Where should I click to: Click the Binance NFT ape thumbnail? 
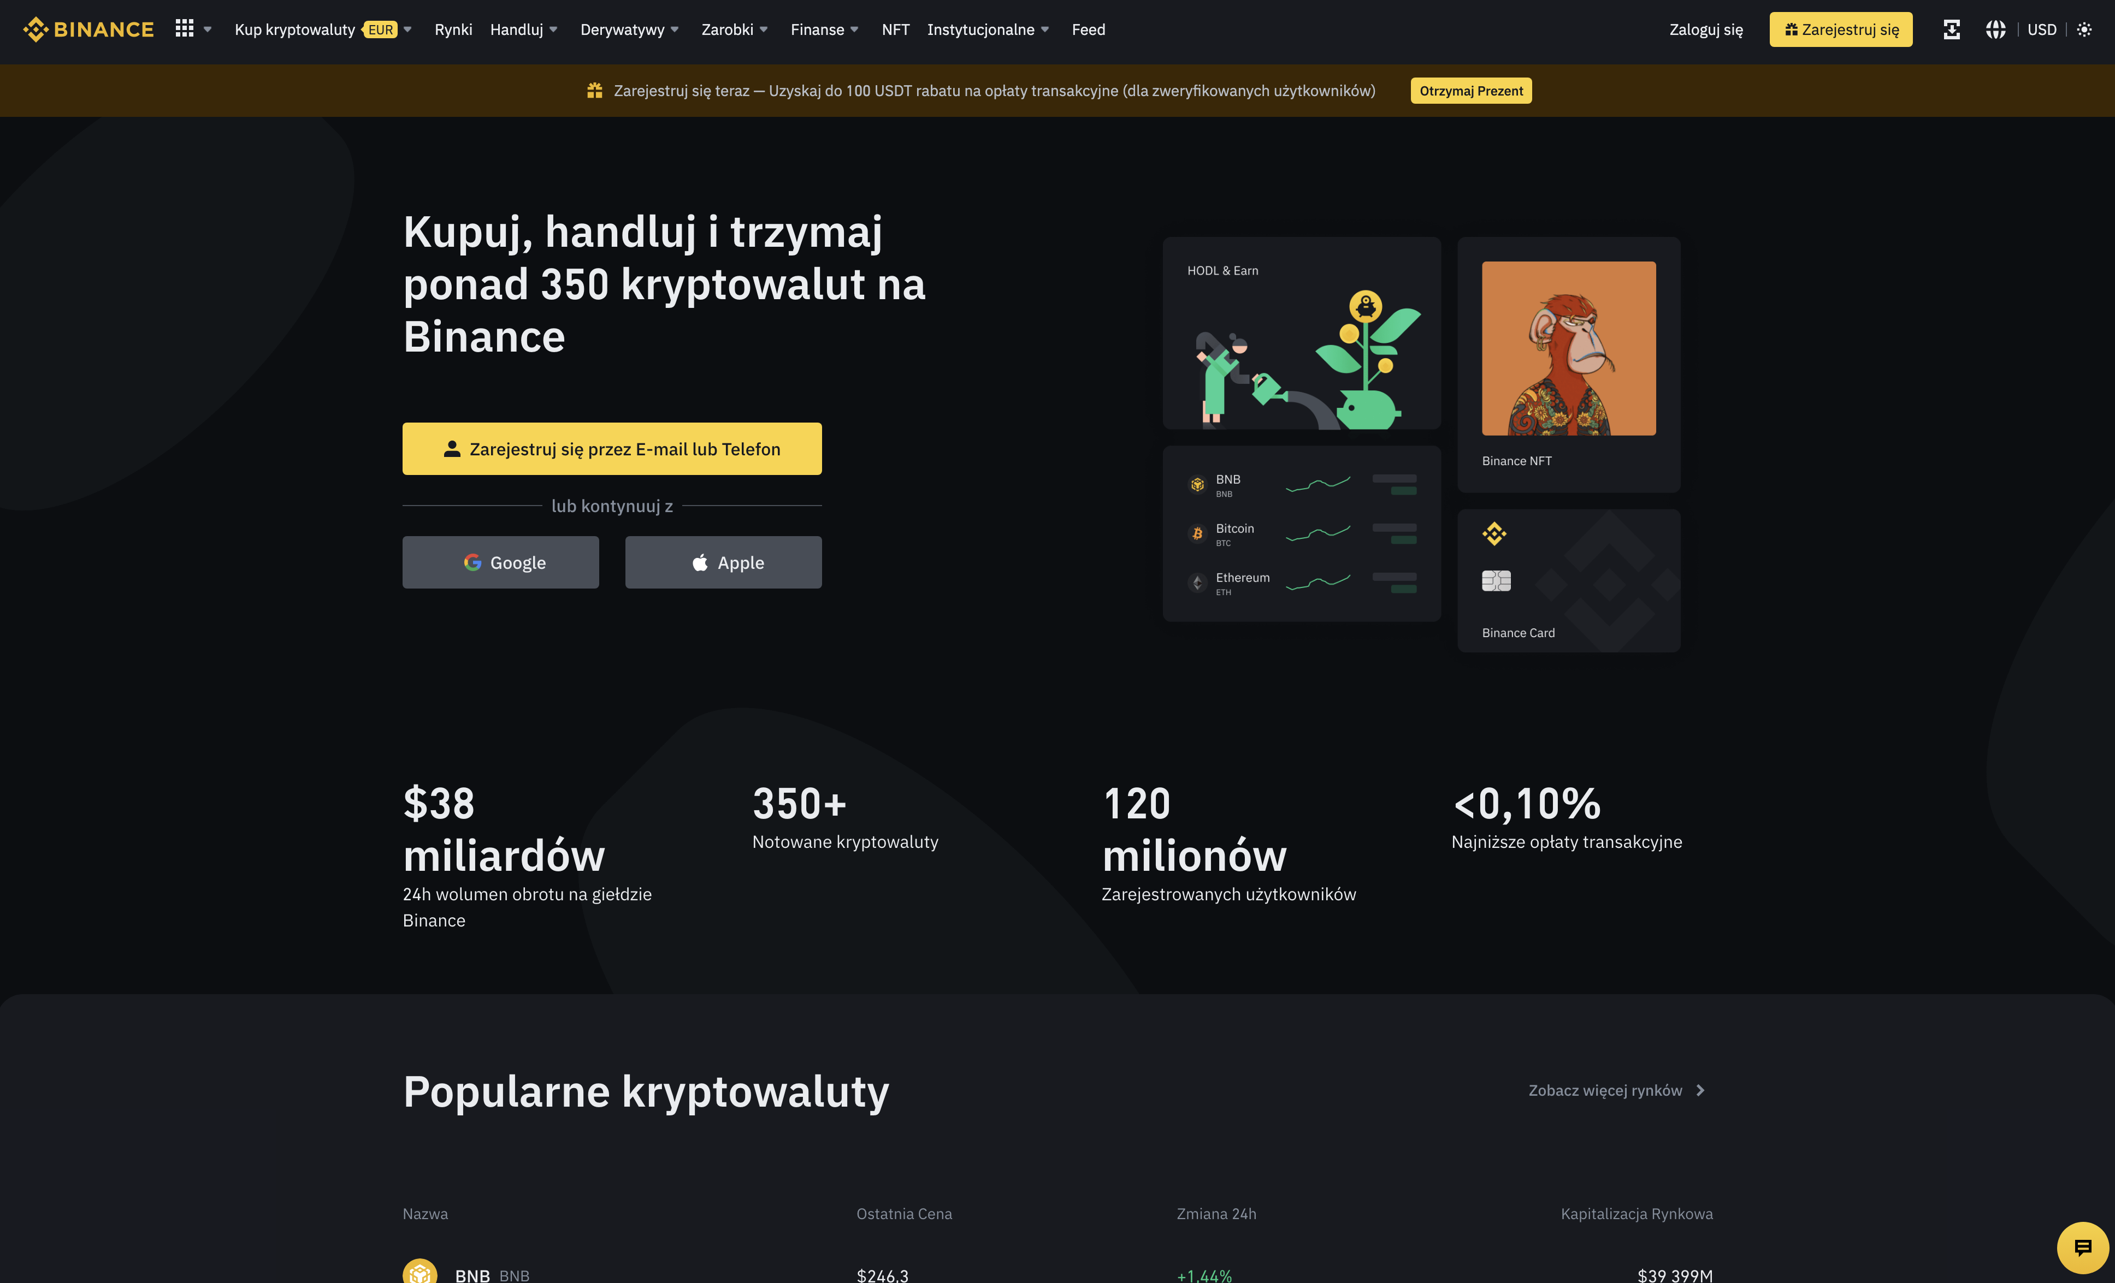1568,348
